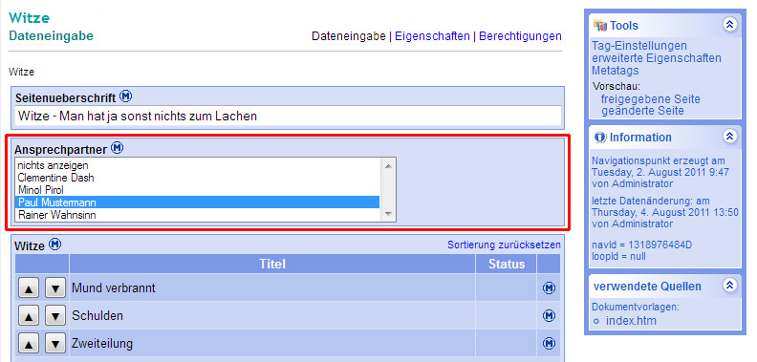Click Ansprechpartner list scrollbar up arrow
757x362 pixels.
pyautogui.click(x=388, y=165)
